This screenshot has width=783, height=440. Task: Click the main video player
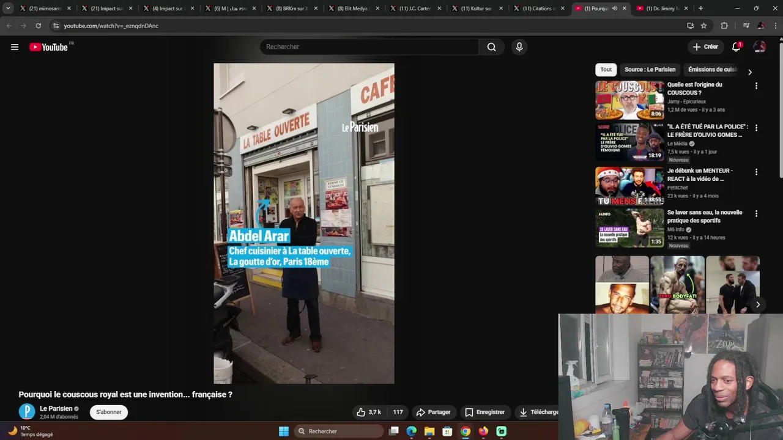(304, 224)
